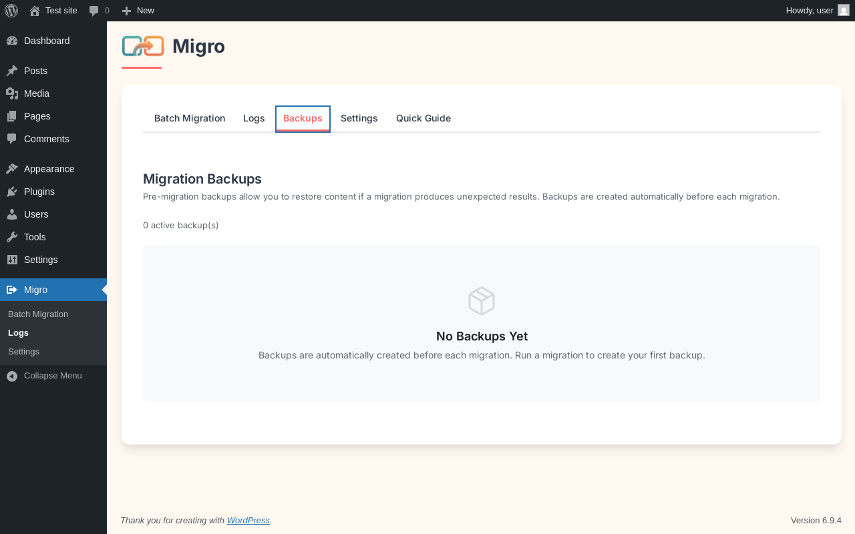Go to Dashboard menu item
The image size is (855, 534).
[47, 41]
